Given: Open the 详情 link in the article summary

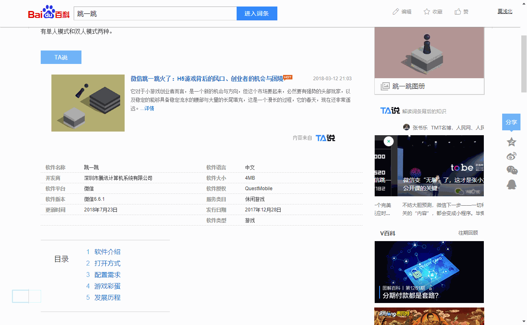Looking at the screenshot, I should click(149, 108).
